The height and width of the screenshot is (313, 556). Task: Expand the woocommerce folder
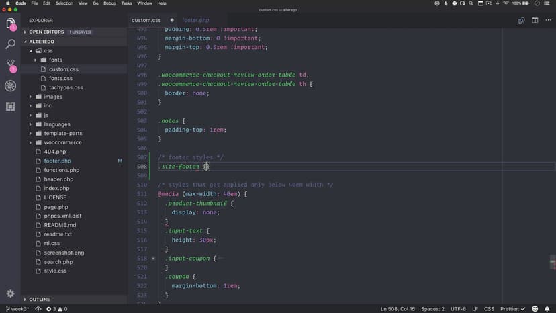[x=62, y=142]
